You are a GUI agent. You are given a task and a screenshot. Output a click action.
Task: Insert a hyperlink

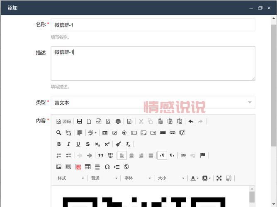coord(183,155)
